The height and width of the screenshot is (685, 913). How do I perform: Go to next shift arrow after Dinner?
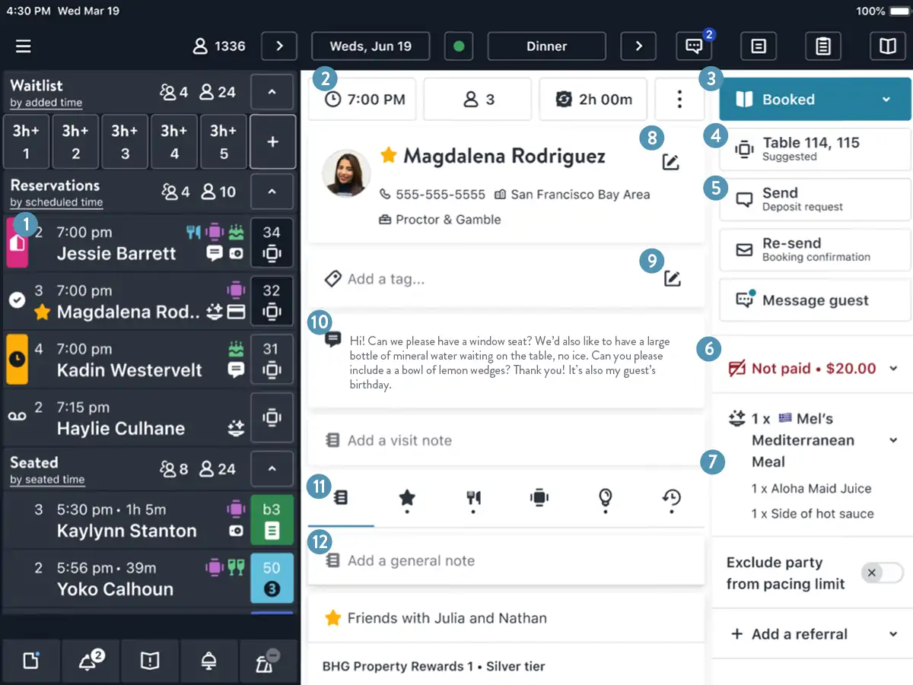point(638,46)
